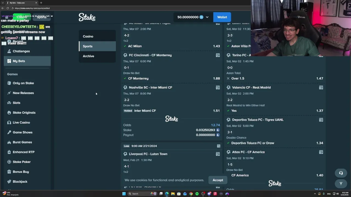351x197 pixels.
Task: Open Spotify from the taskbar
Action: point(197,194)
